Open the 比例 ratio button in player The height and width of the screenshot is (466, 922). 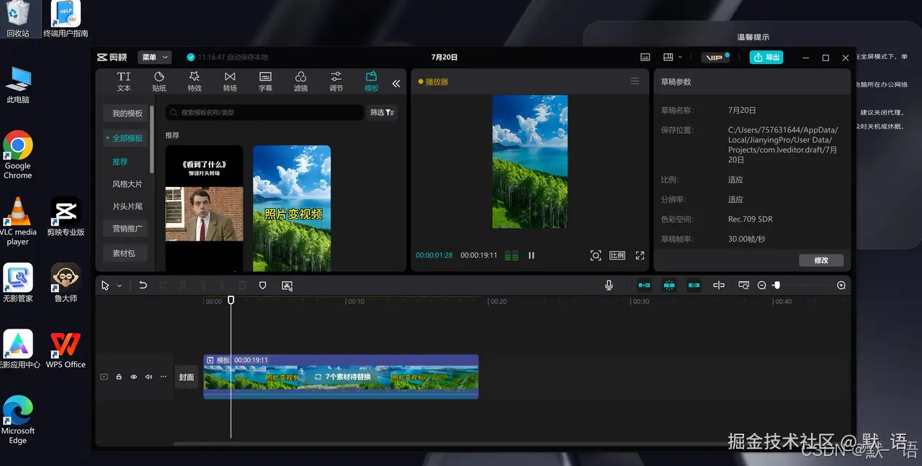coord(617,255)
